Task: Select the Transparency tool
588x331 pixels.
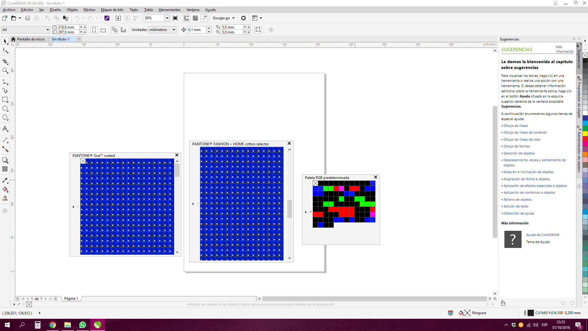Action: (x=5, y=169)
